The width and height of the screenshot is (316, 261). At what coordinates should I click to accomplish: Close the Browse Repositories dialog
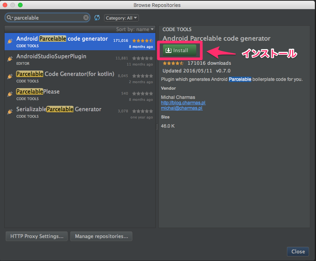coord(298,251)
